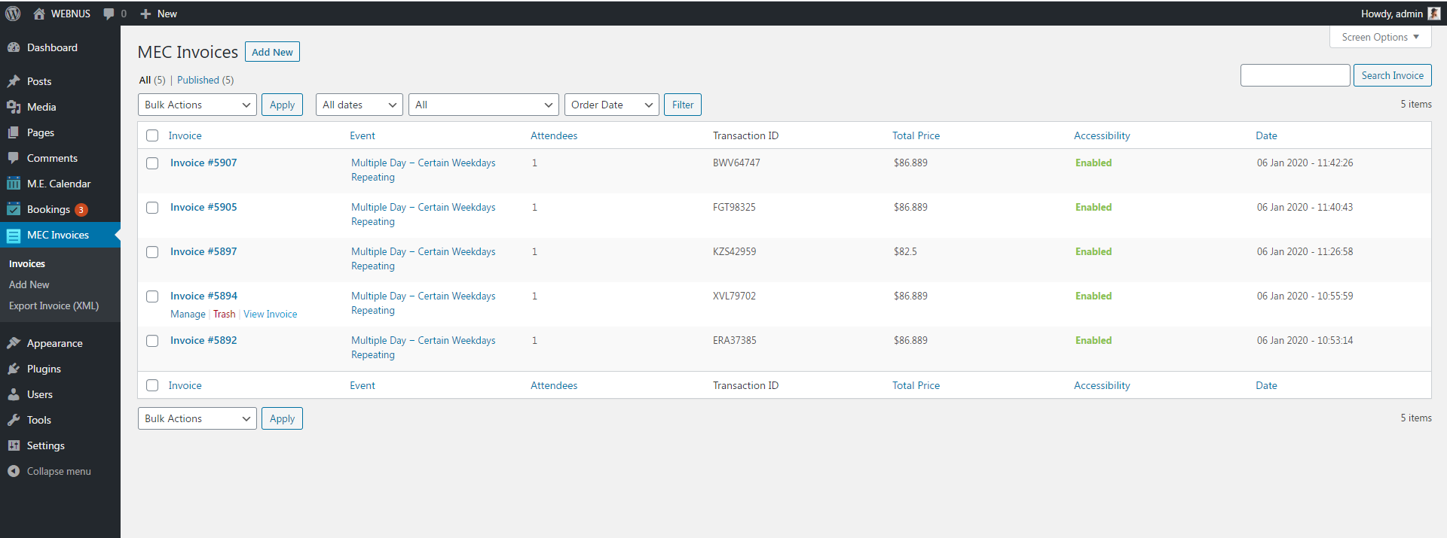
Task: Open event link for Invoice #5905
Action: coord(424,214)
